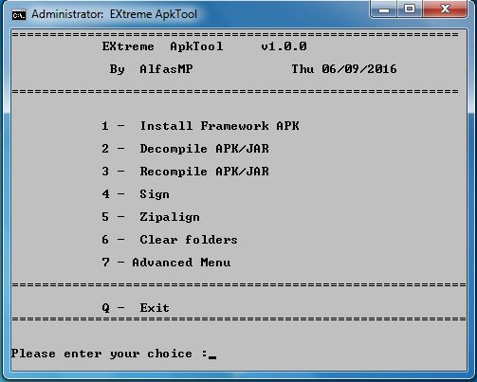Click the Q - Exit entry
This screenshot has height=382, width=477.
click(x=136, y=308)
